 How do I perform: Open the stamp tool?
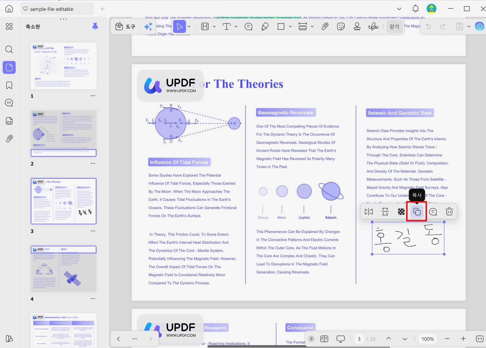pyautogui.click(x=357, y=26)
